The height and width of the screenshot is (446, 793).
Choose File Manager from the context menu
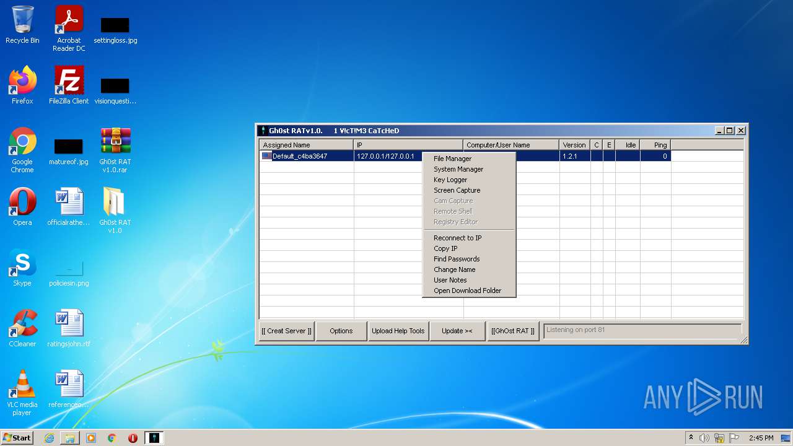point(469,159)
